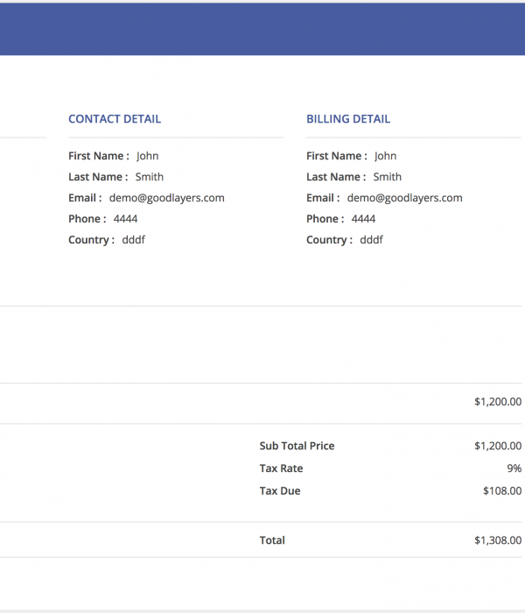Select contact Last Name value Smith
Image resolution: width=525 pixels, height=613 pixels.
pyautogui.click(x=150, y=177)
